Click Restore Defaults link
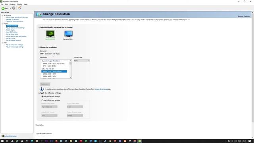The image size is (254, 143). [244, 16]
